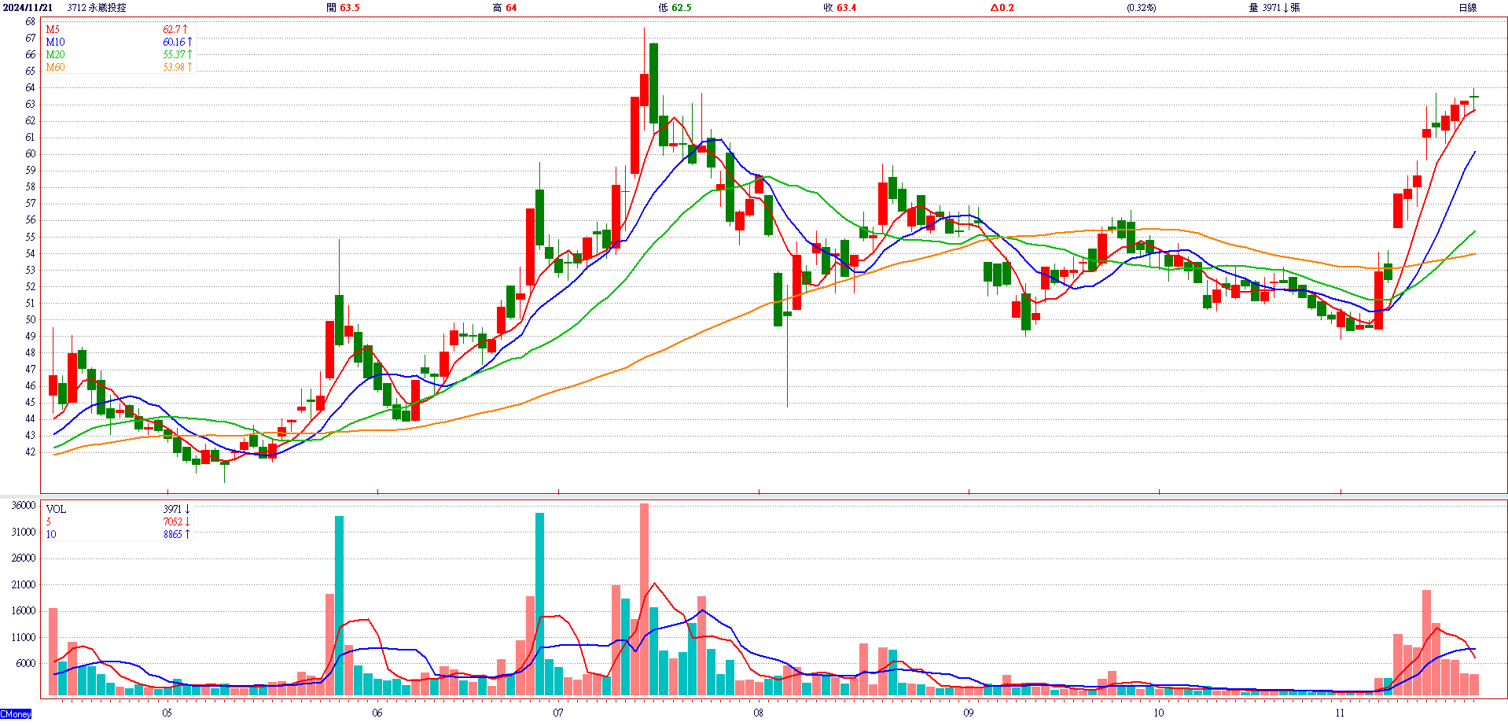Click the triangle change indicator showing 0.2
The image size is (1508, 726).
(x=1002, y=7)
